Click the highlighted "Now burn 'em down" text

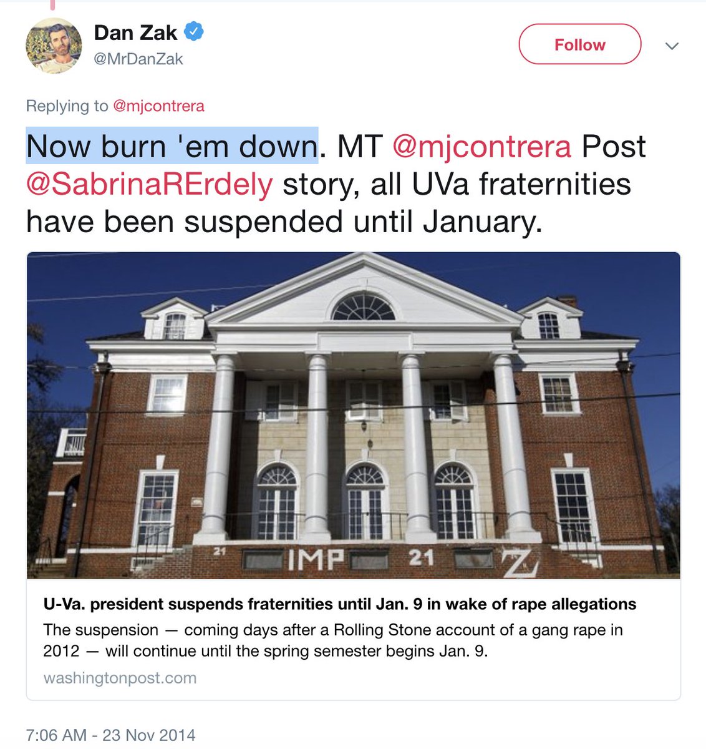point(172,147)
